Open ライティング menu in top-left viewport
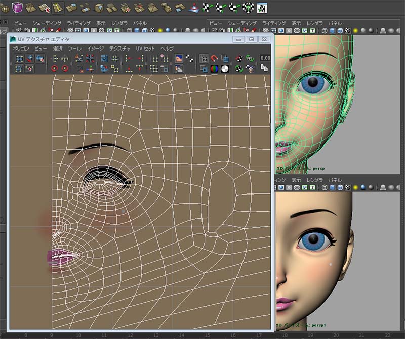405x339 pixels. click(x=78, y=23)
